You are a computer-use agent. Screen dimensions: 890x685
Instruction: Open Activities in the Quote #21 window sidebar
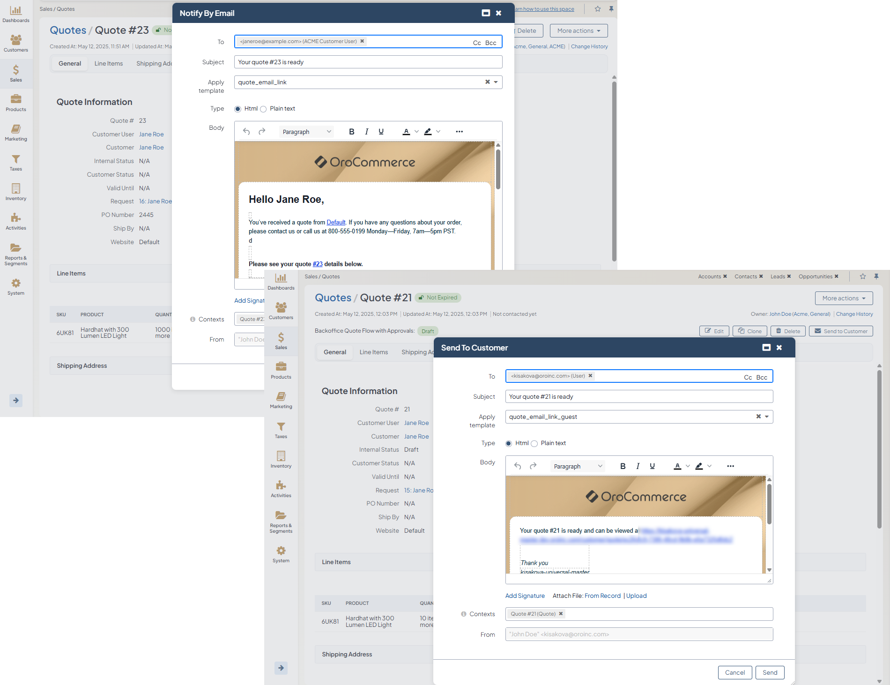281,489
